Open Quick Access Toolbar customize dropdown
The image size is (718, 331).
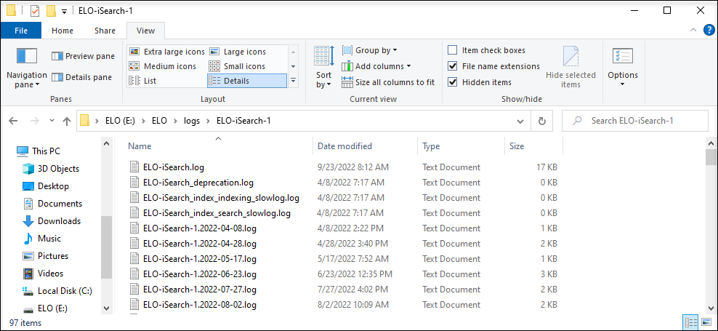tap(65, 10)
